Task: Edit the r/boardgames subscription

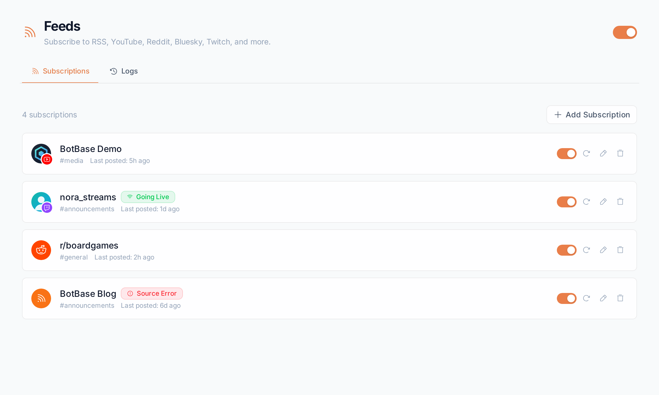Action: [x=603, y=250]
